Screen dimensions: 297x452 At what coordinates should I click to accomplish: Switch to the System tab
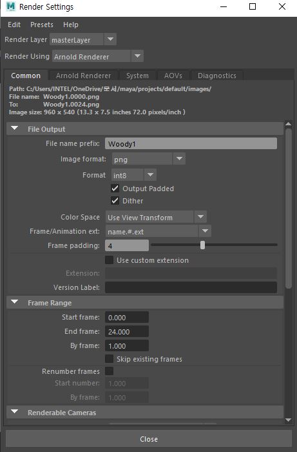[x=137, y=76]
